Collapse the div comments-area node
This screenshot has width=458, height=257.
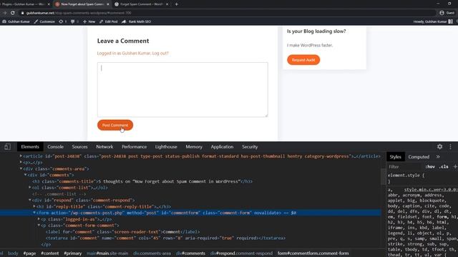pos(21,169)
